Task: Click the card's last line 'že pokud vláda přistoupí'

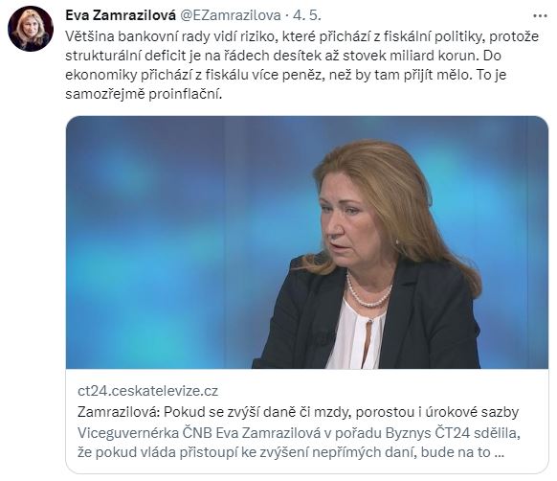Action: tap(291, 452)
